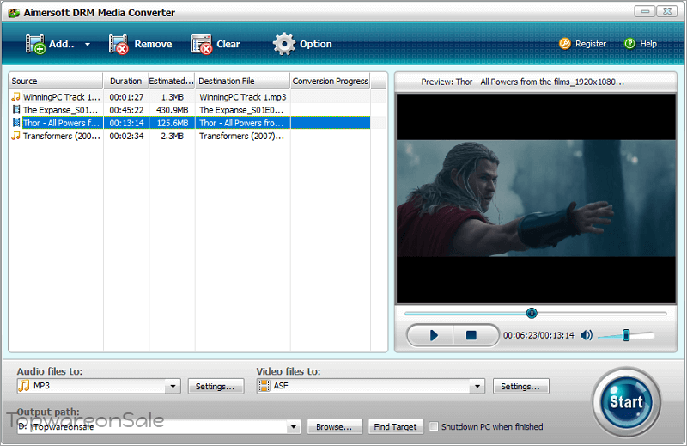Click the music icon of WinningPC Track row
This screenshot has height=446, width=687.
tap(16, 96)
